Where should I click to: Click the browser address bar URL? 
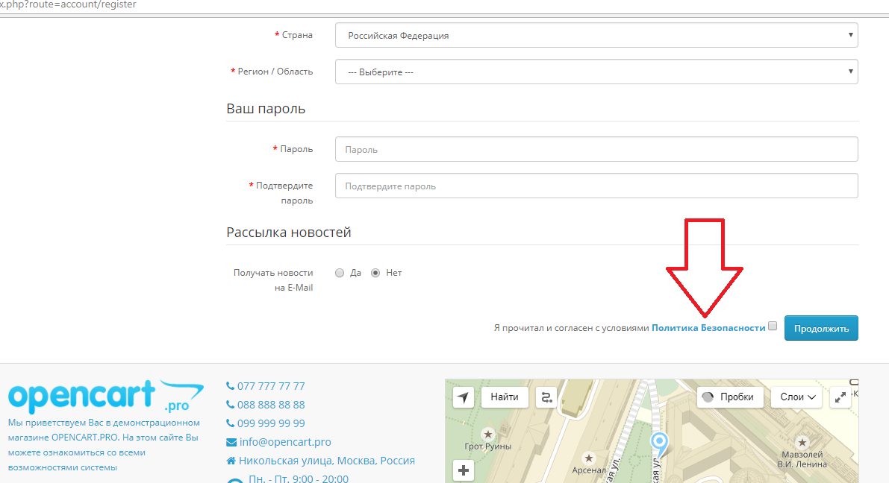point(68,4)
